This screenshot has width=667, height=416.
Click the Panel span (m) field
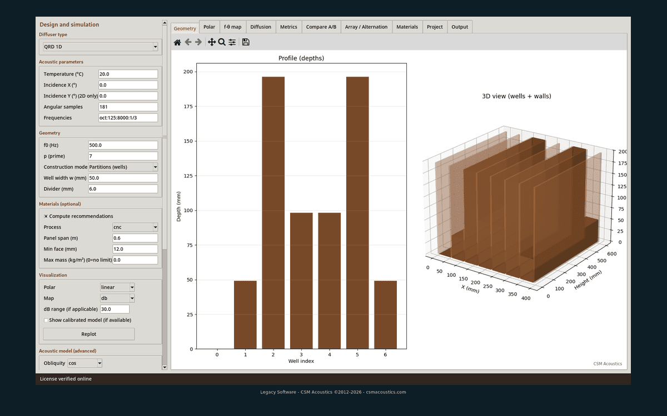coord(135,238)
